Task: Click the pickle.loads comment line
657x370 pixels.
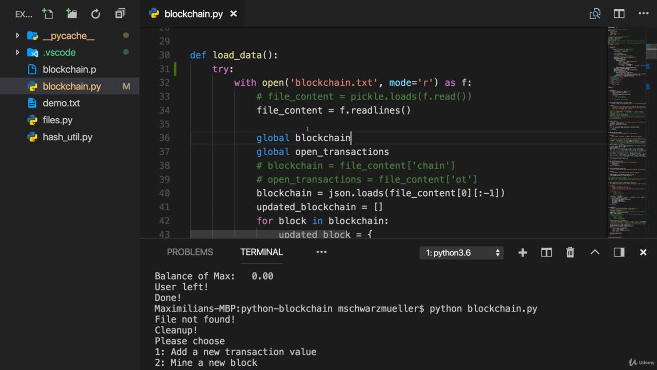Action: pyautogui.click(x=364, y=96)
